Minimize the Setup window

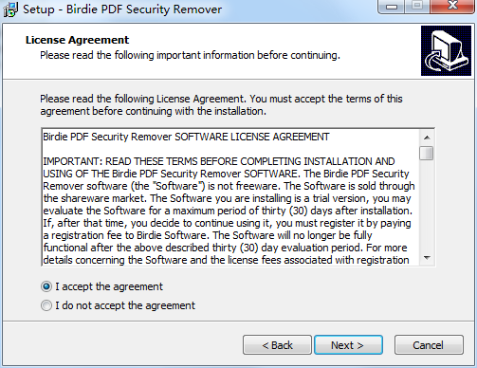[392, 7]
